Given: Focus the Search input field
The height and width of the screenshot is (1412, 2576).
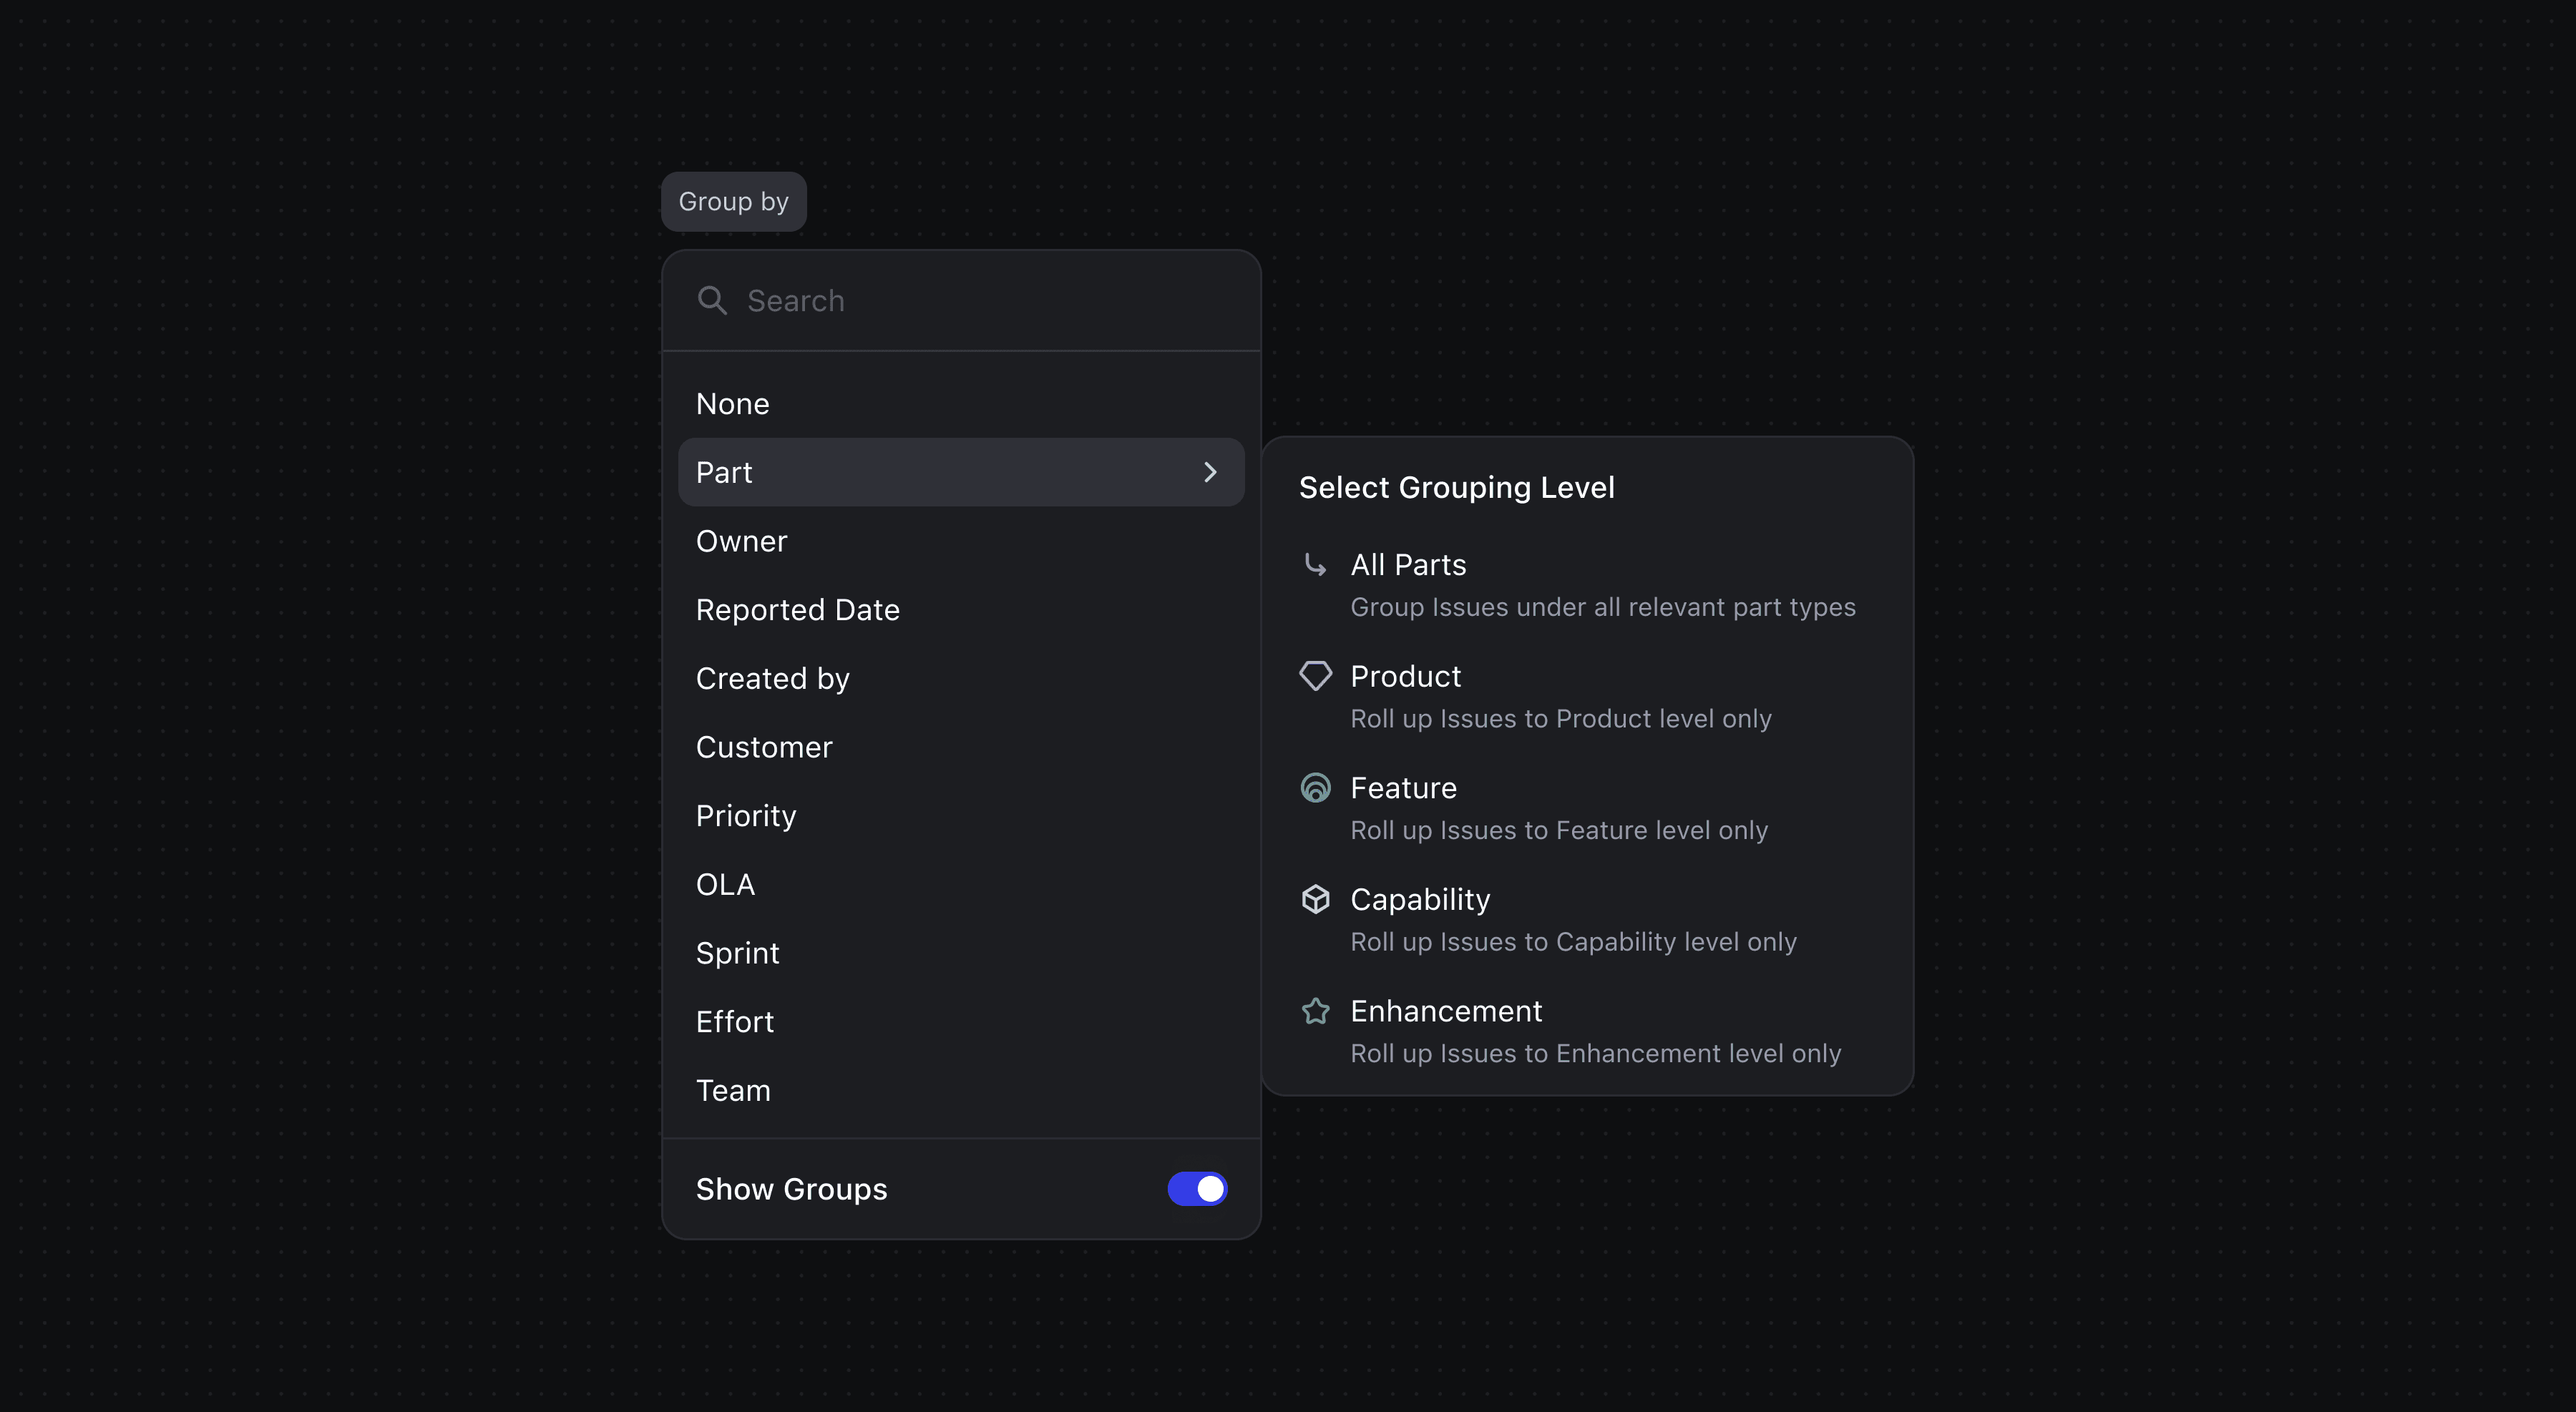Looking at the screenshot, I should [980, 301].
